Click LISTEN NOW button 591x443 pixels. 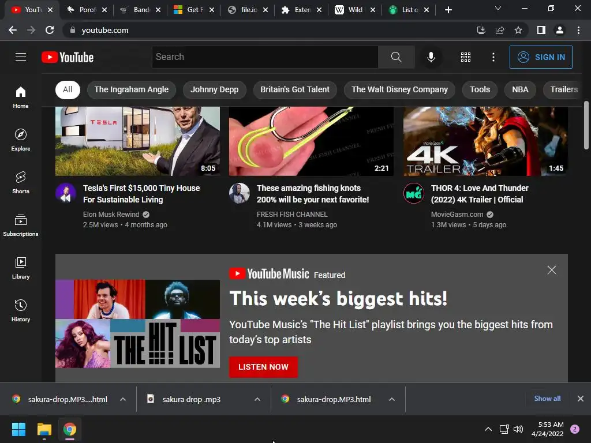pos(263,367)
